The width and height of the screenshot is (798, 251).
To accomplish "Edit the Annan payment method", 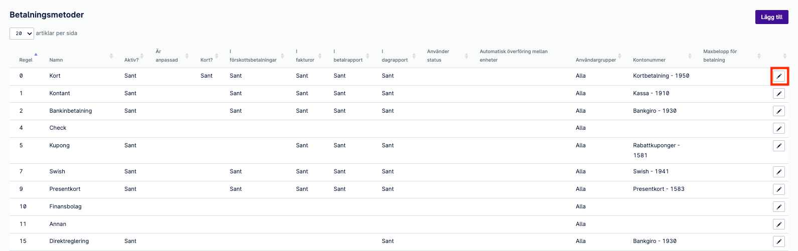I will pyautogui.click(x=779, y=224).
